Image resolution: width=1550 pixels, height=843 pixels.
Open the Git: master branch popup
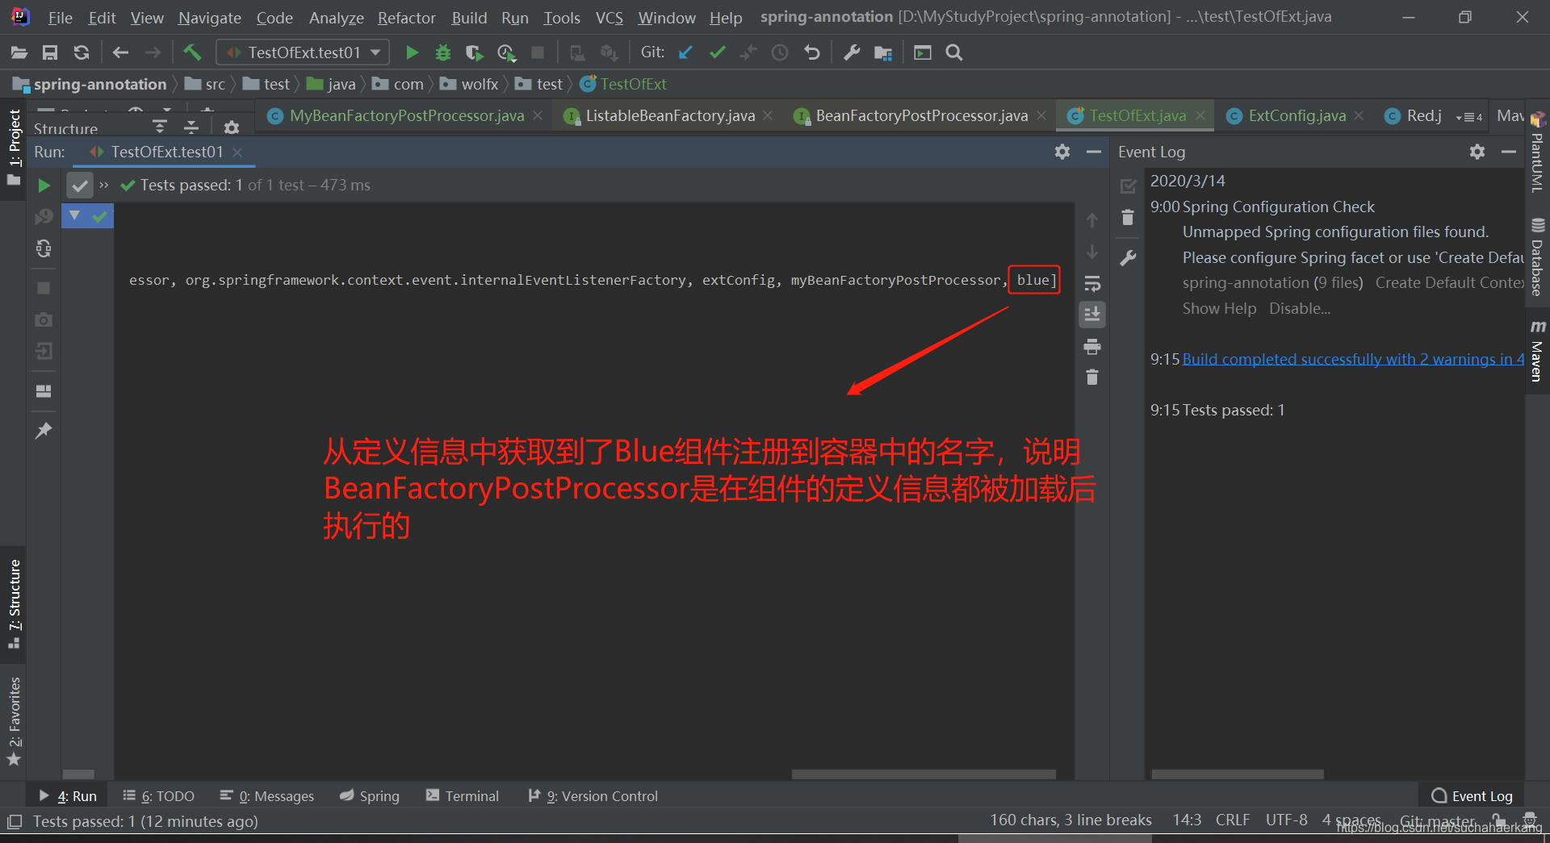1437,821
